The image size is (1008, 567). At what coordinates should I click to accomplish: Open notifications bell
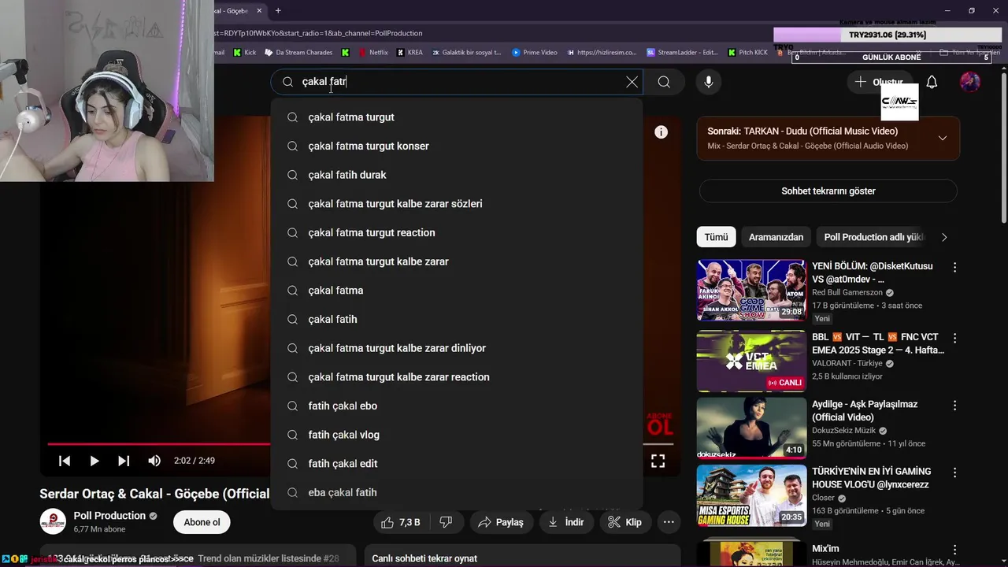click(932, 82)
